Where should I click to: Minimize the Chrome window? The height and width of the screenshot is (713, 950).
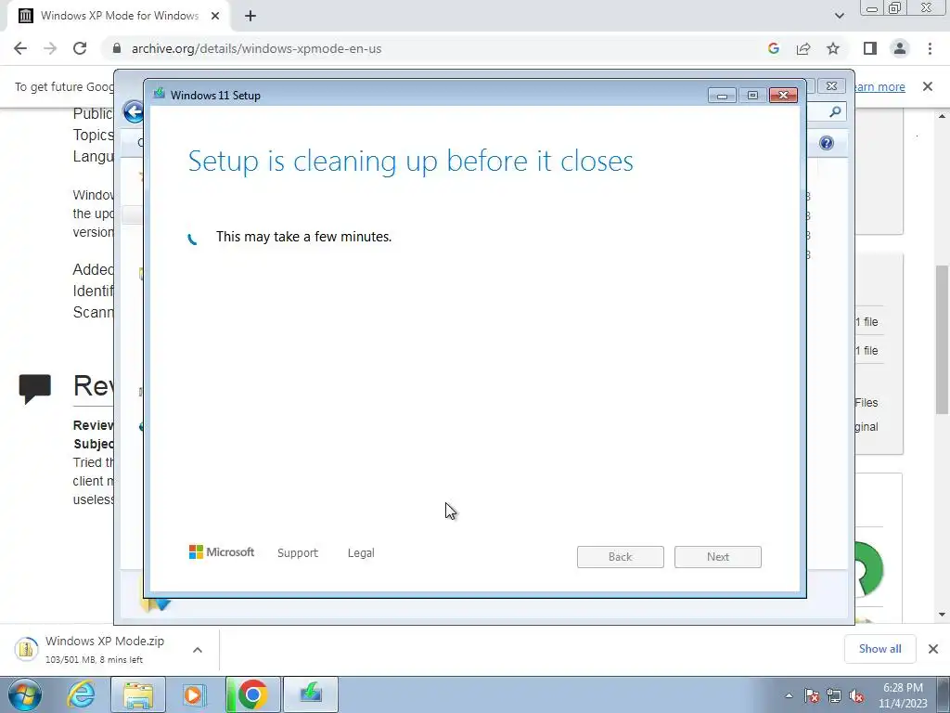click(x=872, y=7)
